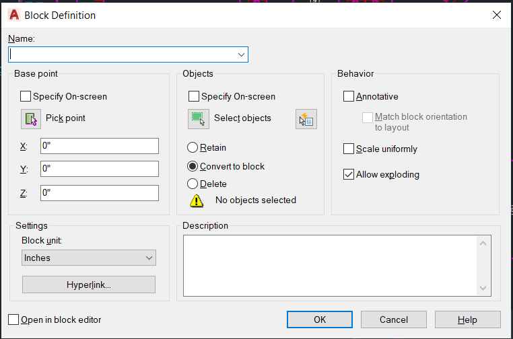
Task: Select the Delete radio option
Action: (193, 184)
